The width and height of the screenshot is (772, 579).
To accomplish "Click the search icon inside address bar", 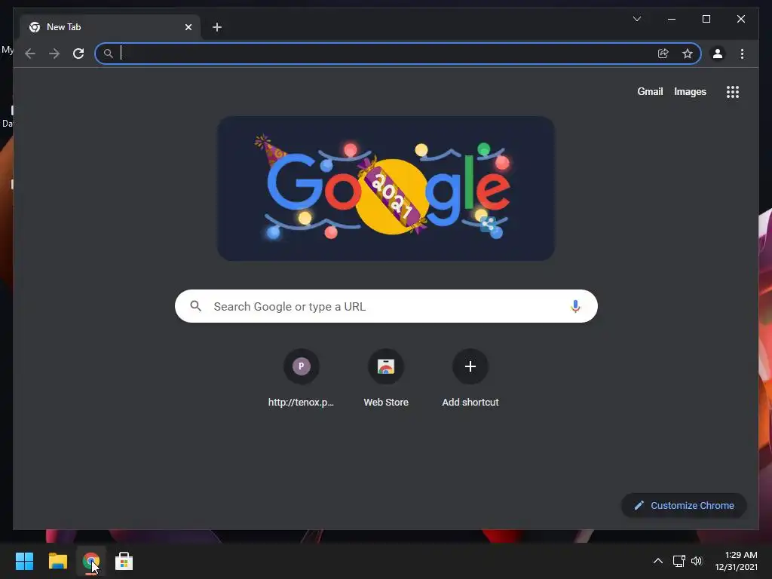I will pos(109,54).
